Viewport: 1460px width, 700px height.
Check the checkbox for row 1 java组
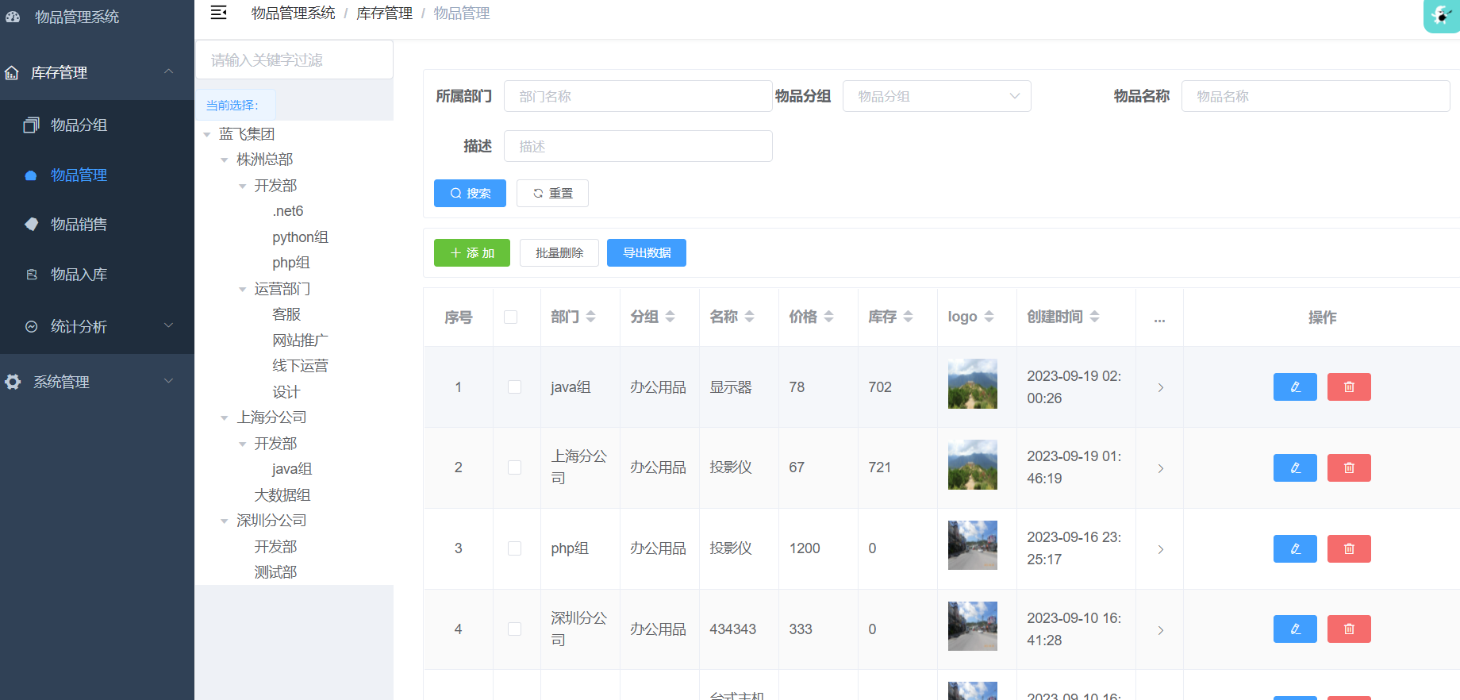coord(515,387)
